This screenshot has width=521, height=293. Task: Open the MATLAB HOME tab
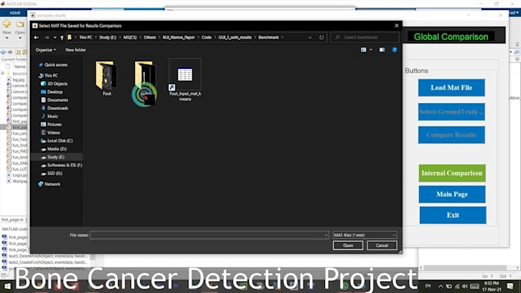click(x=15, y=12)
